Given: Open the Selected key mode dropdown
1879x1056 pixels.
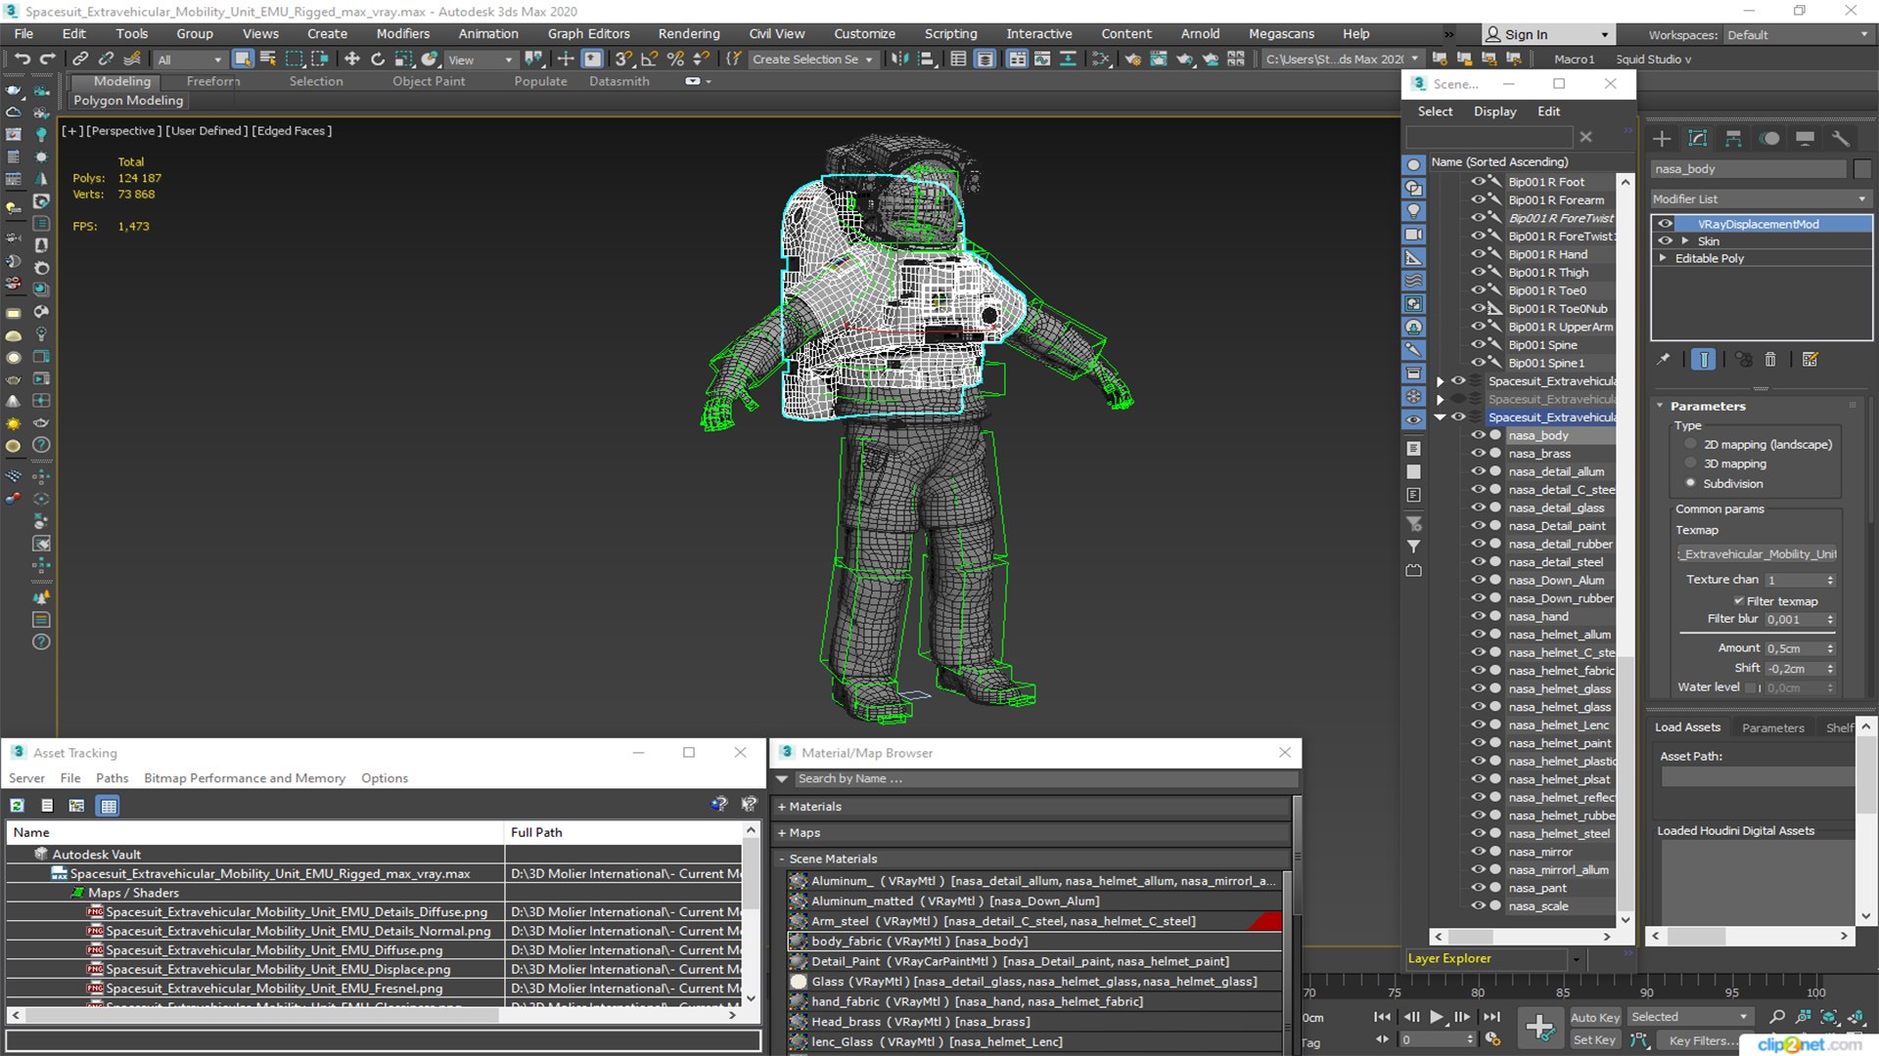Looking at the screenshot, I should 1689,1017.
